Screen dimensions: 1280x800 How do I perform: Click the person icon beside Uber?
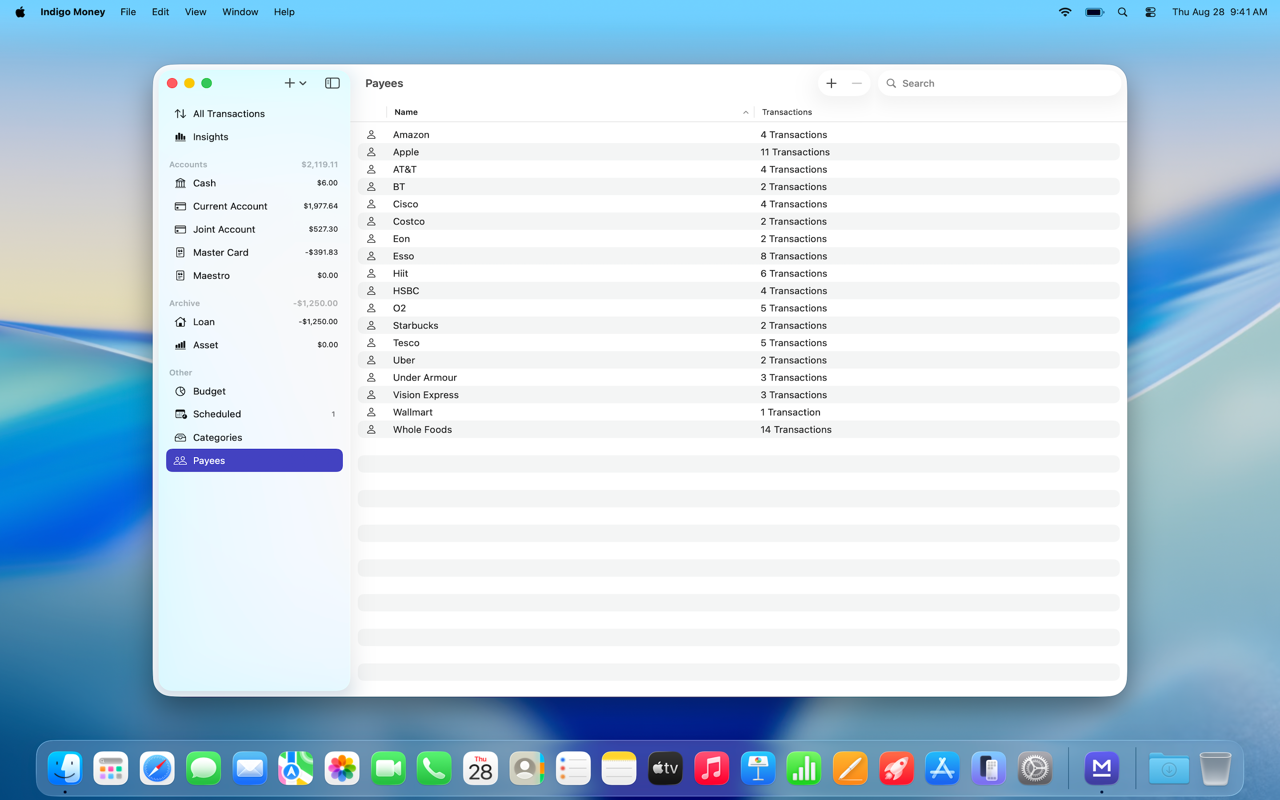point(371,360)
